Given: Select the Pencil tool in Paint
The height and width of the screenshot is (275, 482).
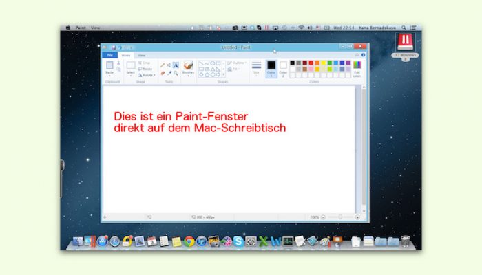Looking at the screenshot, I should pyautogui.click(x=163, y=65).
